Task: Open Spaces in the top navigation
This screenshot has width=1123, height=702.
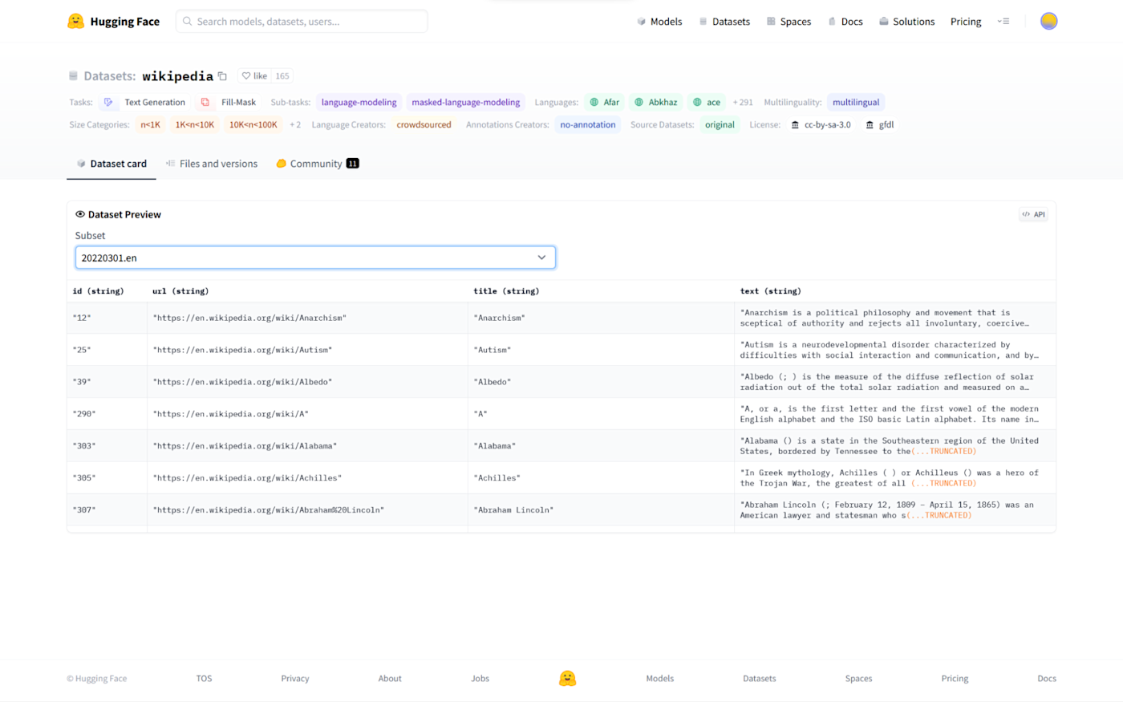Action: point(789,22)
